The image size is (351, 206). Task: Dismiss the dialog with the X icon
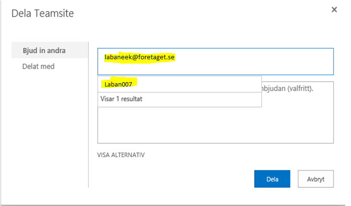[x=334, y=10]
